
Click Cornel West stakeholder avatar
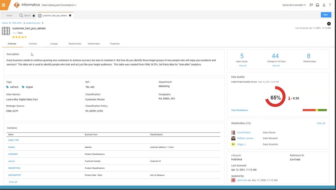233,133
